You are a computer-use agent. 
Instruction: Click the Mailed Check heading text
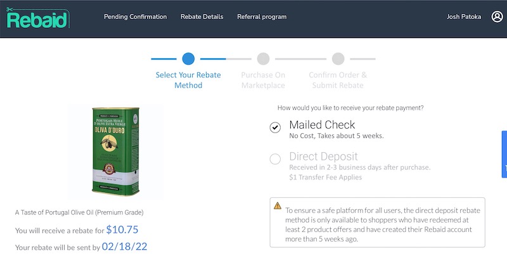point(322,124)
